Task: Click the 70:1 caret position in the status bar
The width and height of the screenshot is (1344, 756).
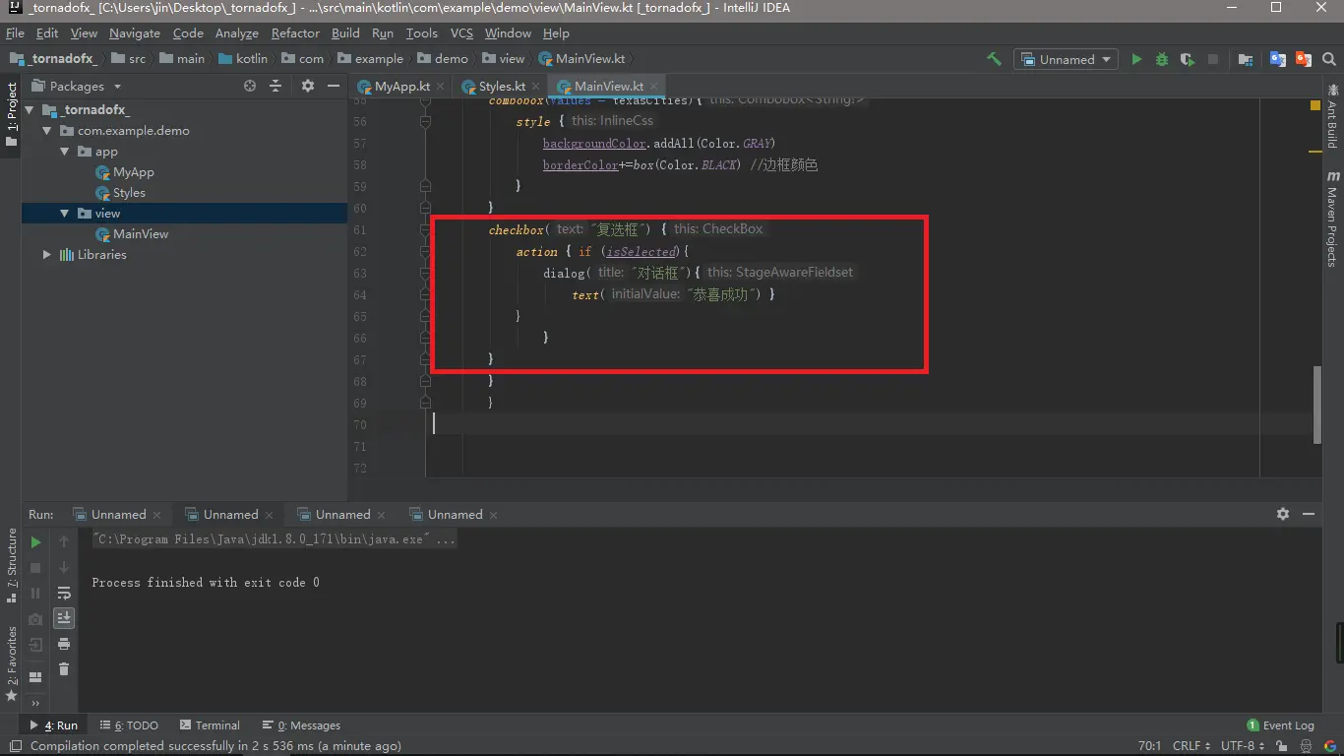Action: coord(1149,746)
